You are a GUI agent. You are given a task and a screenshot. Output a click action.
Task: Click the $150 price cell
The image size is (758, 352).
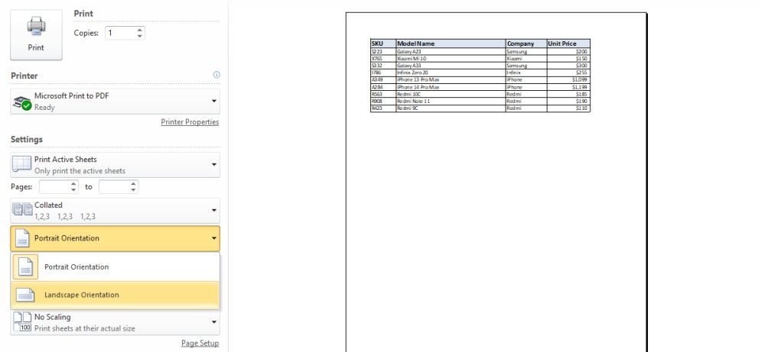(x=568, y=59)
